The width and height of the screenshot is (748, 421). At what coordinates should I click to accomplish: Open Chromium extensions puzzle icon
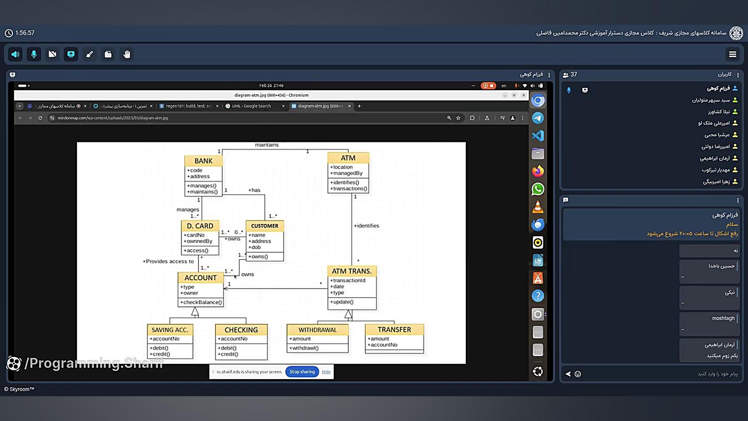point(472,118)
